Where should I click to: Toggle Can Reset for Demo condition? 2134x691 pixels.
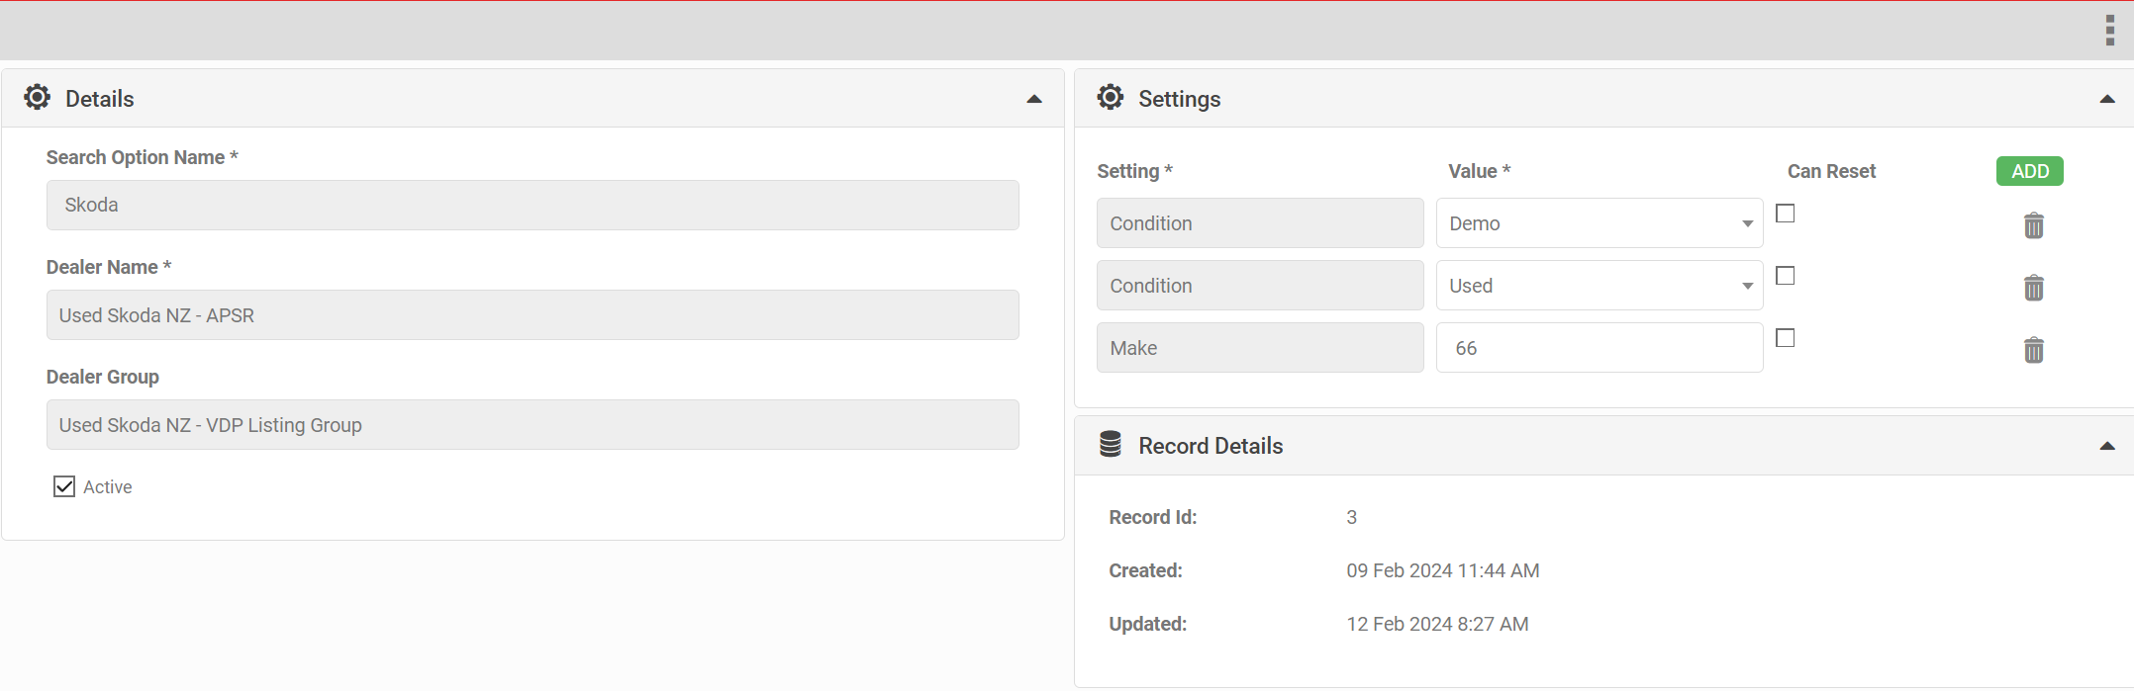pos(1786,214)
